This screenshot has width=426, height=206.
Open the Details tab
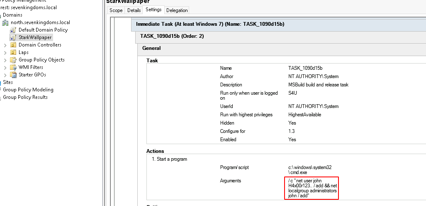134,10
